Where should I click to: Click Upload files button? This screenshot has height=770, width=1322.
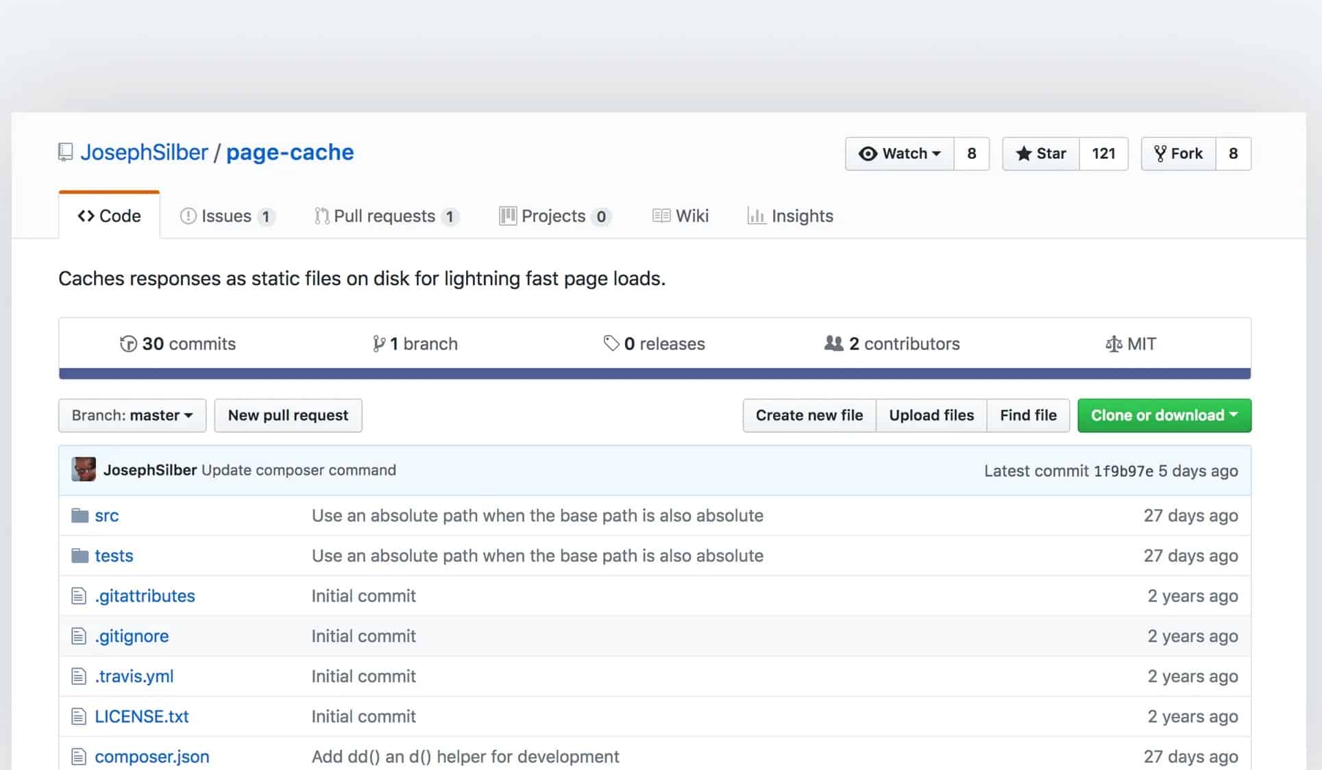point(931,415)
